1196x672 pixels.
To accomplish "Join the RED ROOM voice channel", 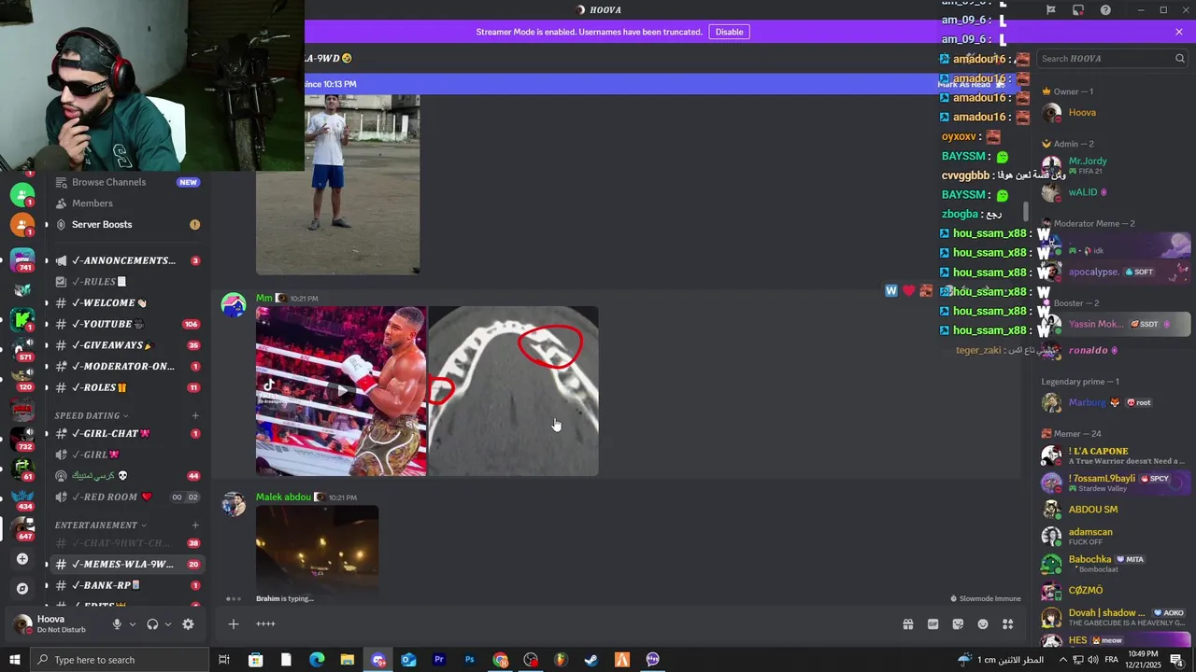I will coord(127,497).
